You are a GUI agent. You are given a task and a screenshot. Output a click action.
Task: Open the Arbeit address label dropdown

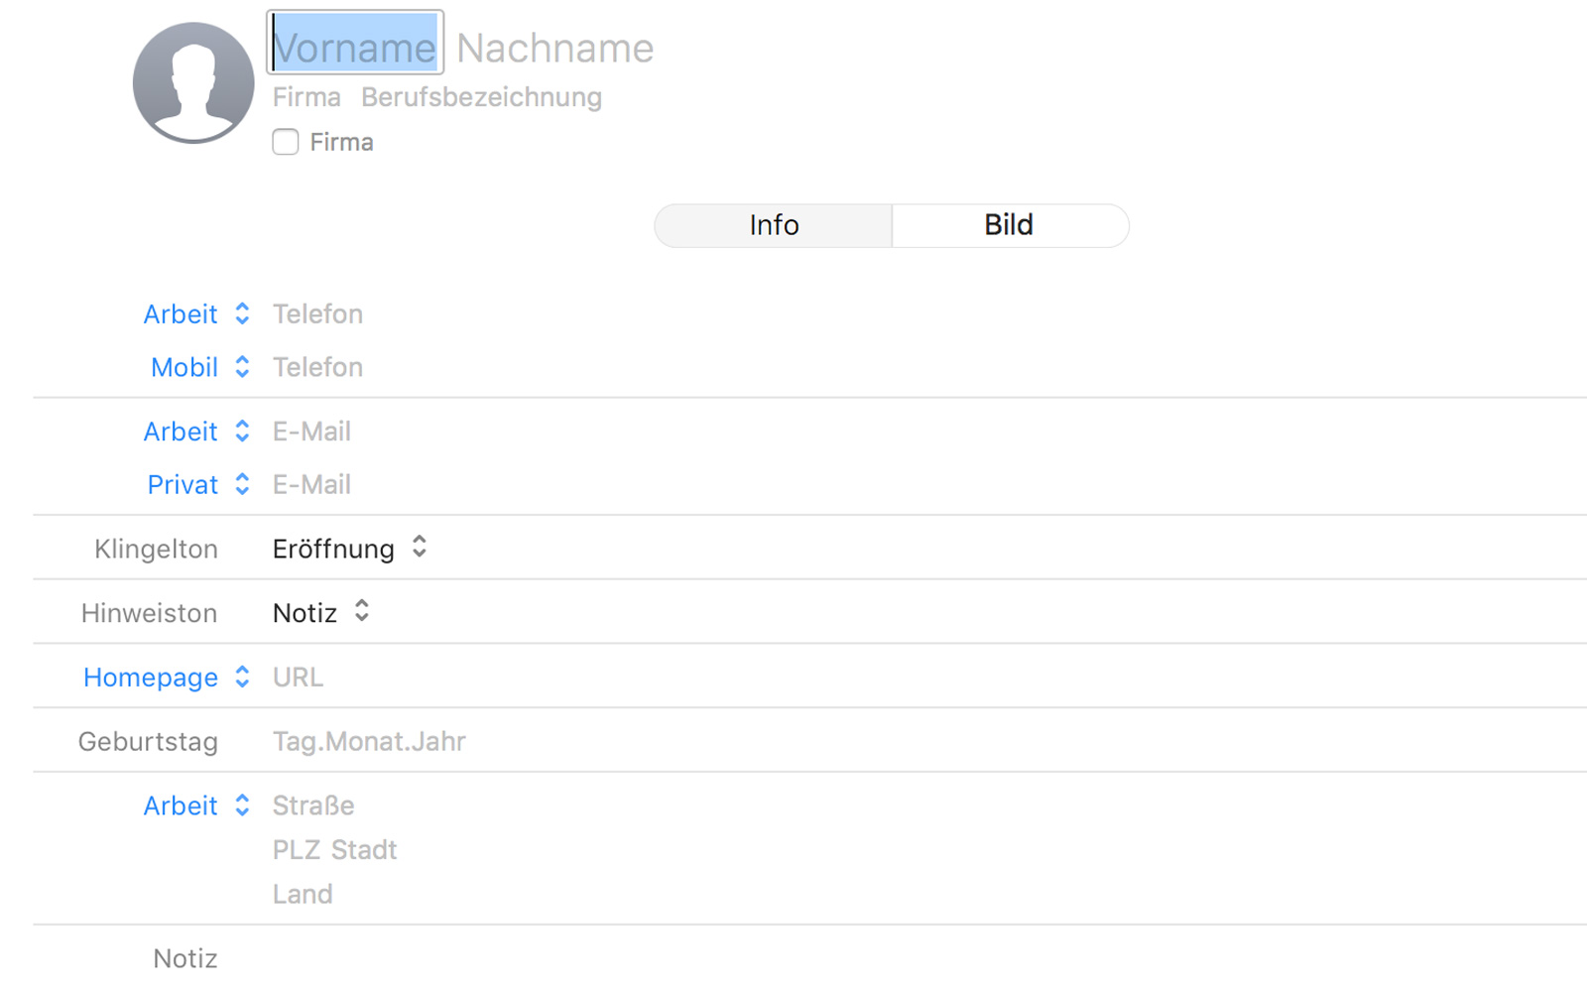tap(196, 806)
